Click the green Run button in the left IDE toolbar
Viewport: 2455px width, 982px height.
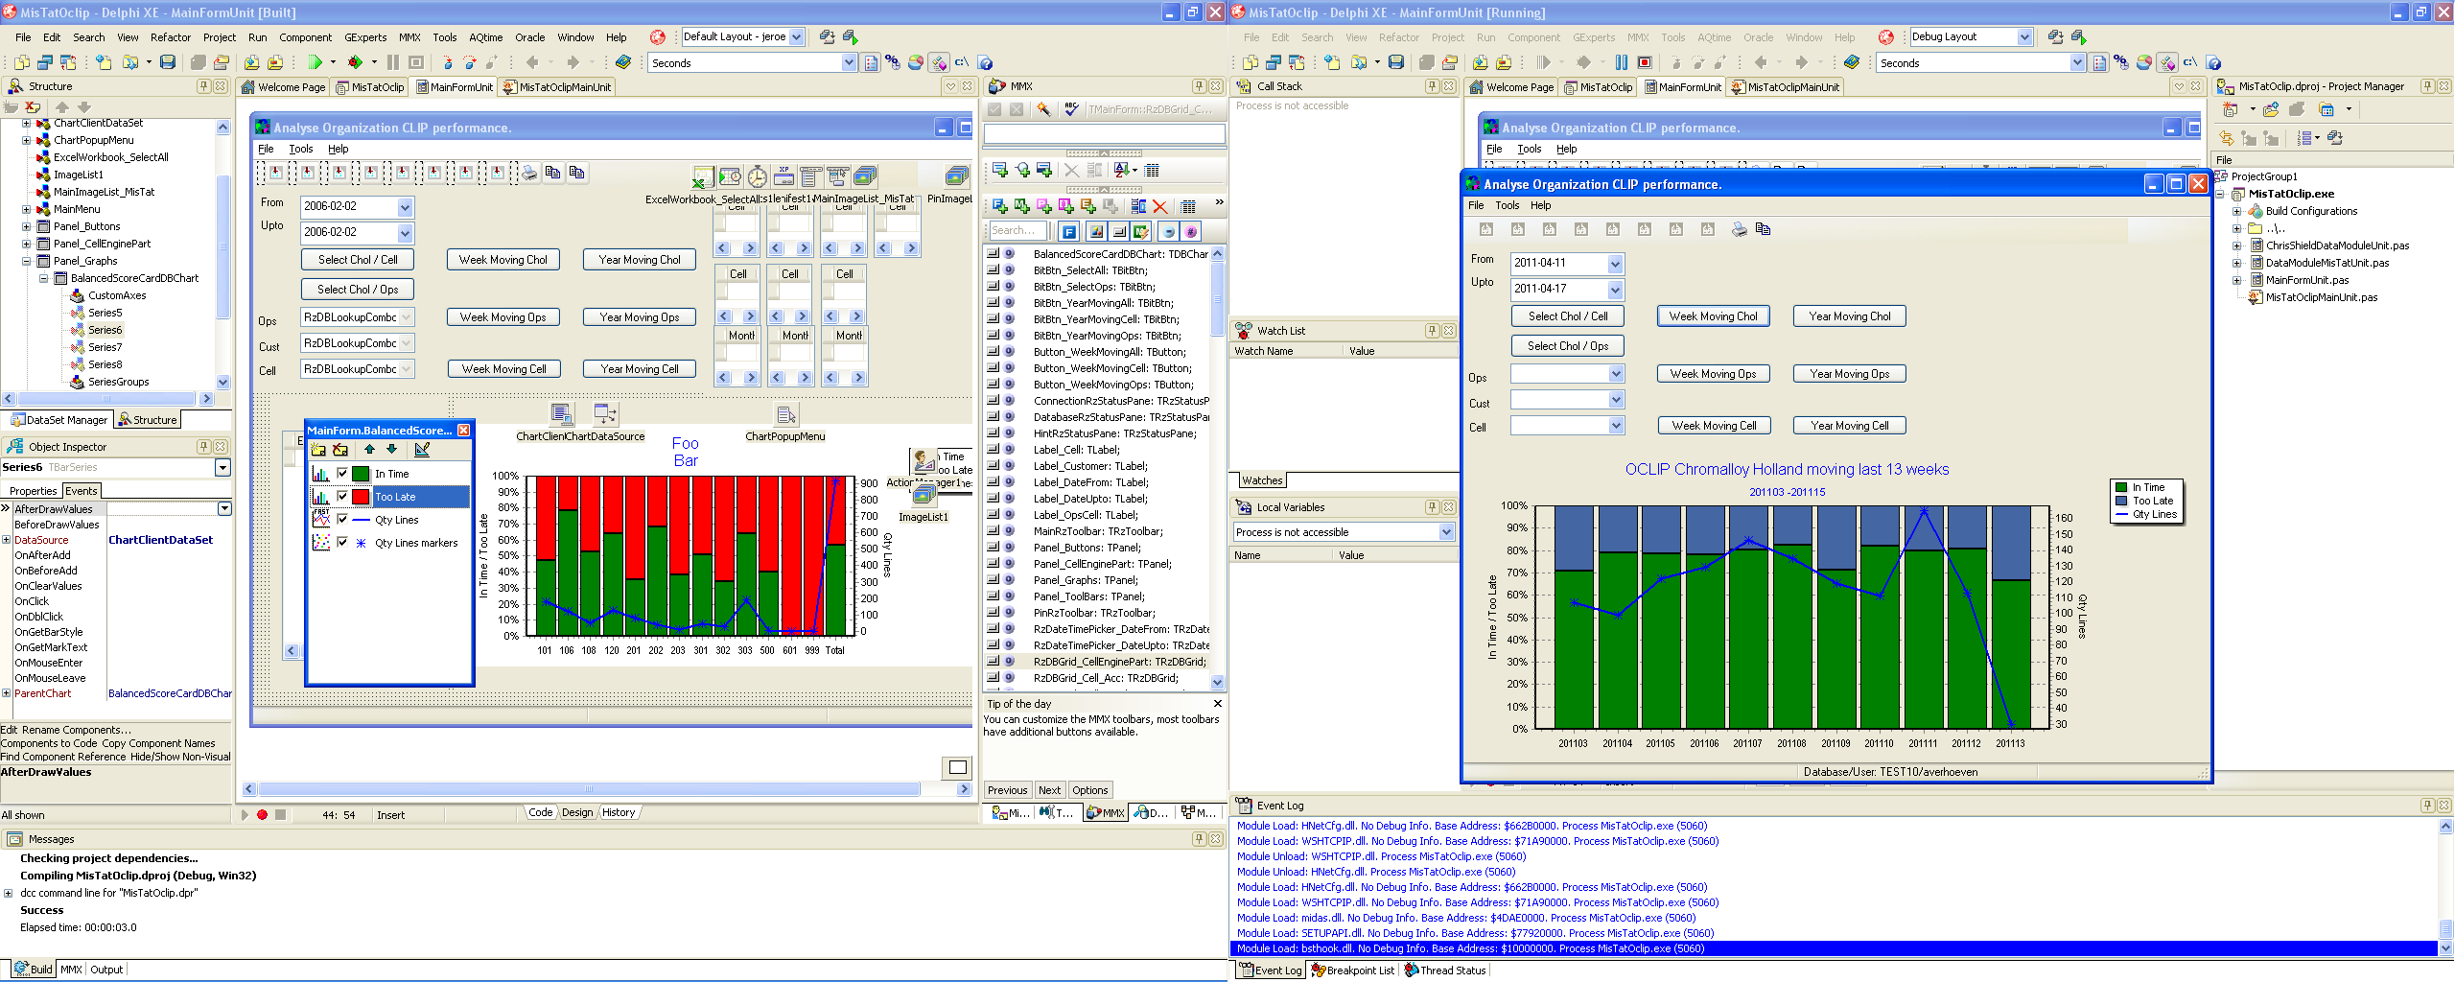point(315,62)
